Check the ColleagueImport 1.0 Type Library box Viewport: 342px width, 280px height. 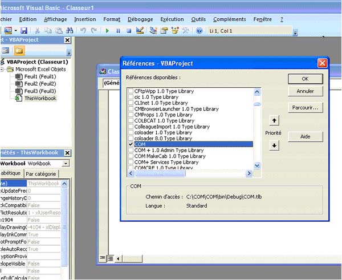pos(131,127)
